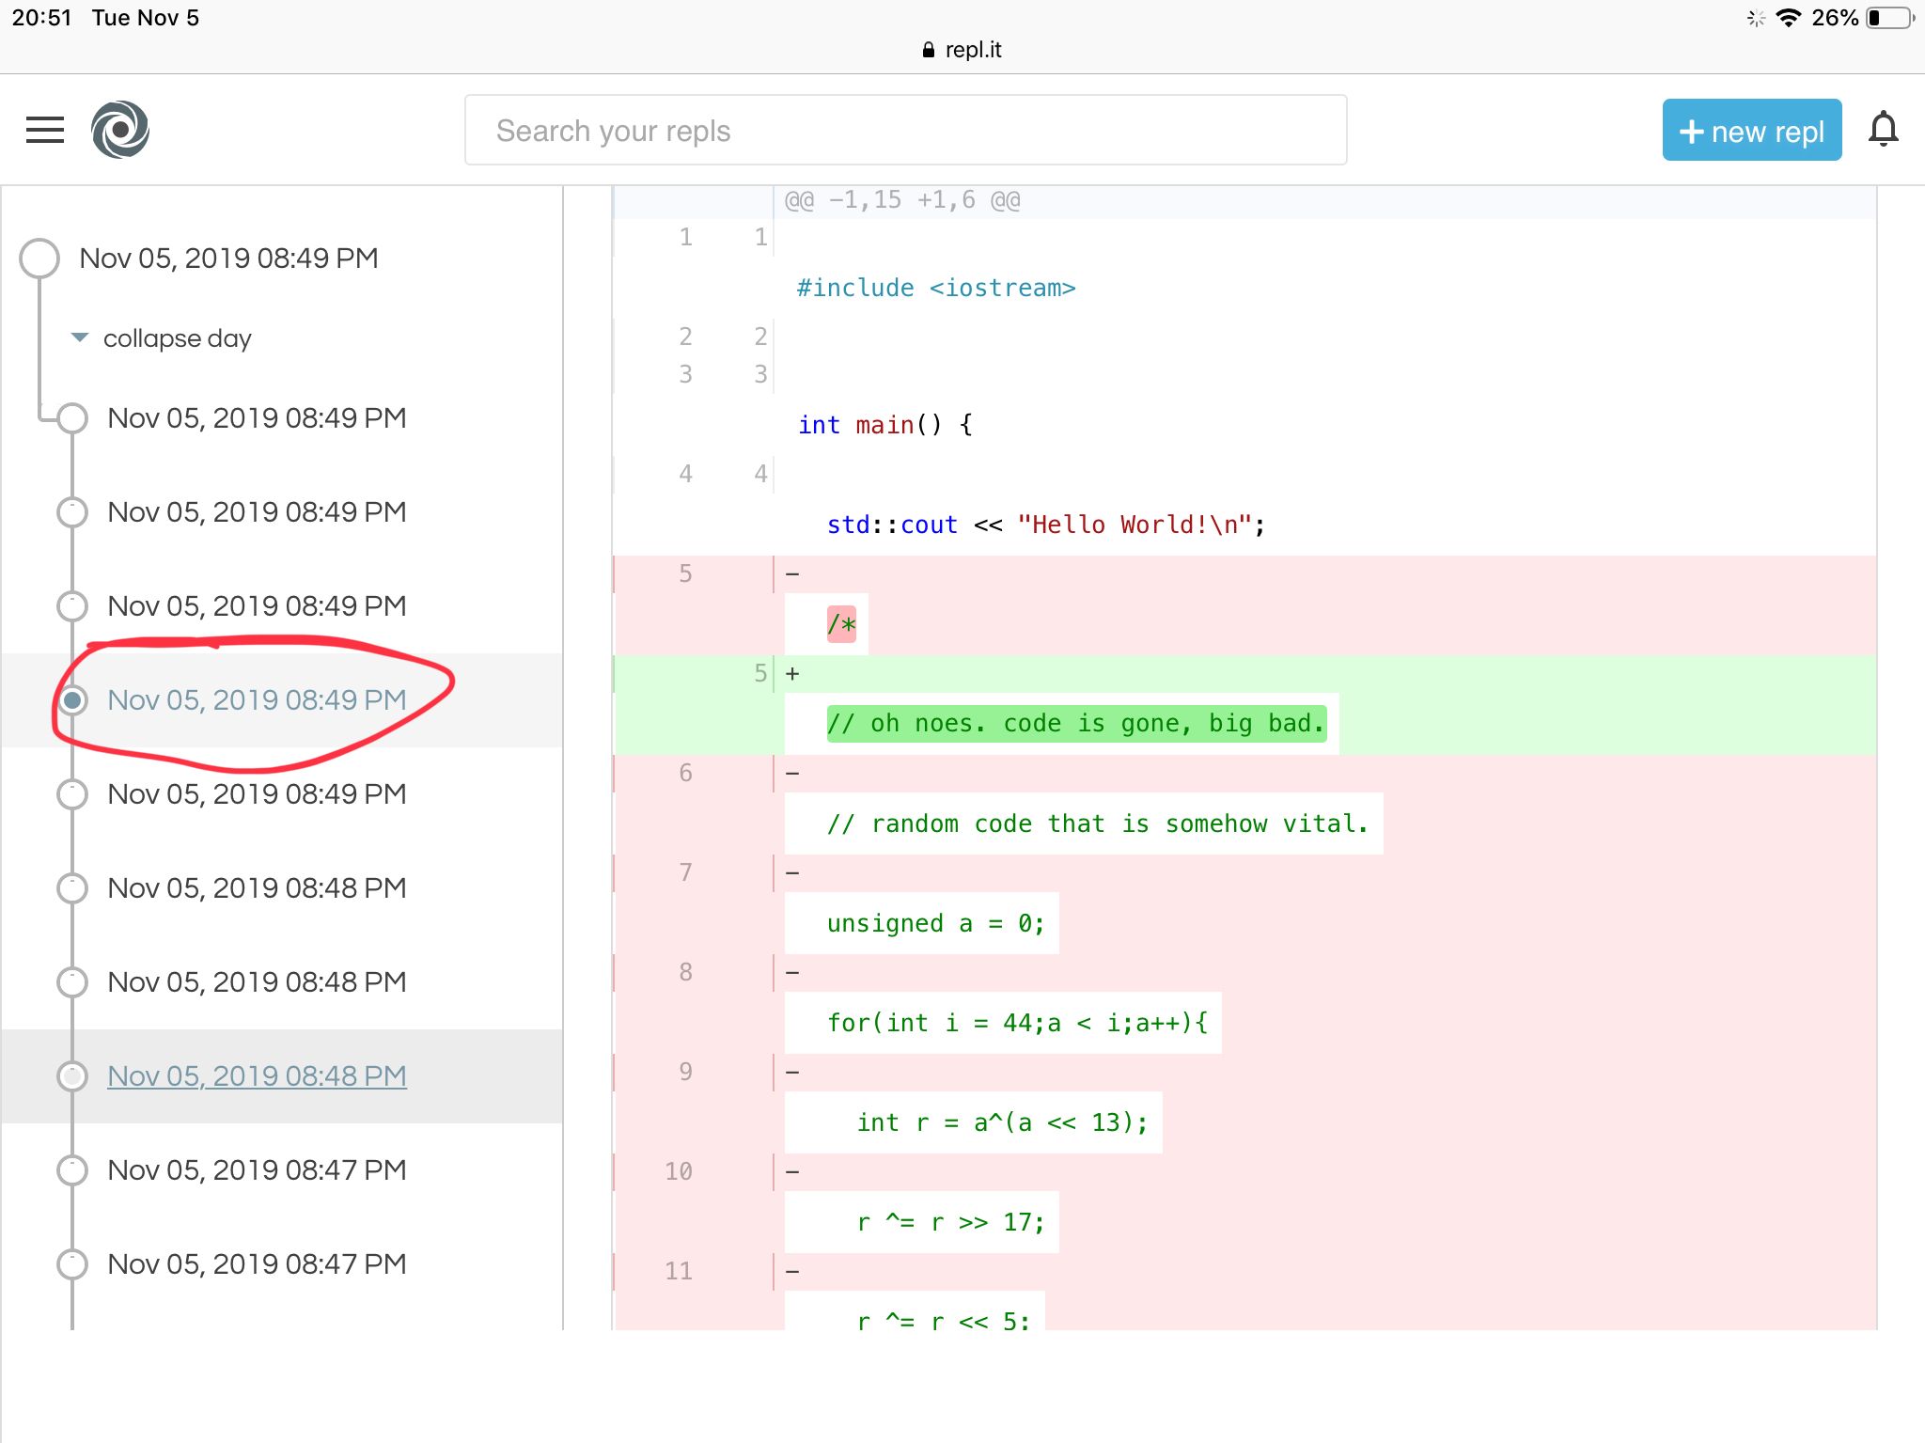Click the 'int main() {' line
Viewport: 1925px width, 1443px height.
[x=885, y=425]
